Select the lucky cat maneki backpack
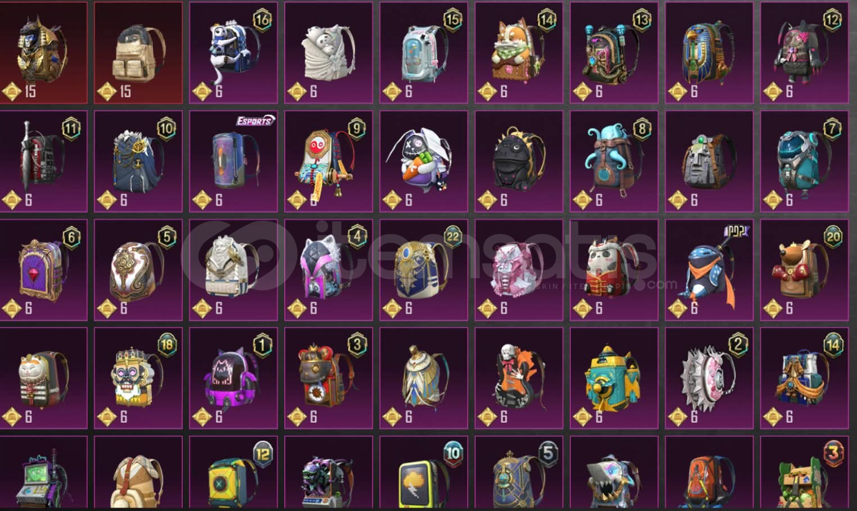857x511 pixels. pyautogui.click(x=43, y=378)
